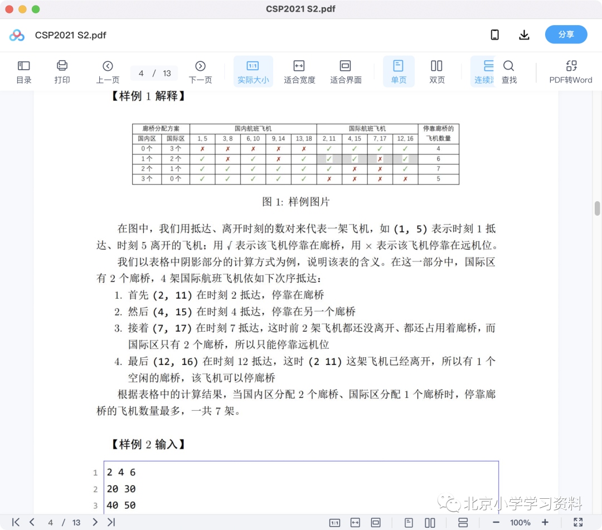Click the blue 分享 share button
The width and height of the screenshot is (602, 530).
tap(566, 35)
